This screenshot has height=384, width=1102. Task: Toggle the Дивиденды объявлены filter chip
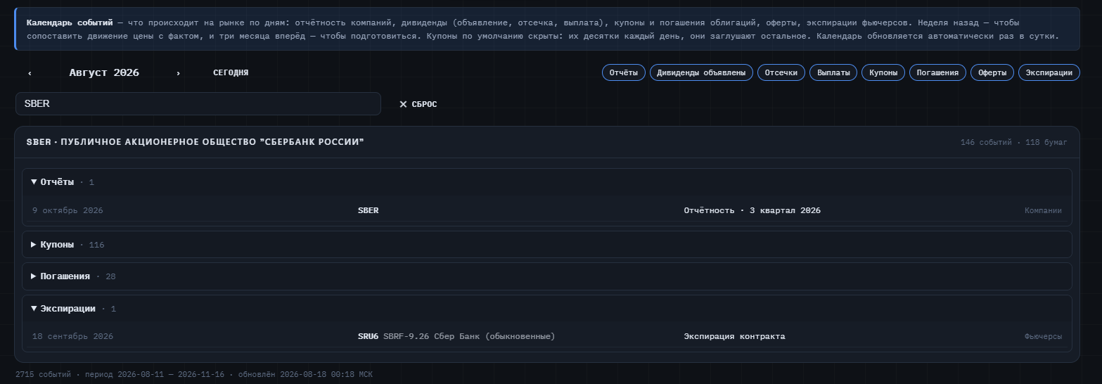pos(701,72)
